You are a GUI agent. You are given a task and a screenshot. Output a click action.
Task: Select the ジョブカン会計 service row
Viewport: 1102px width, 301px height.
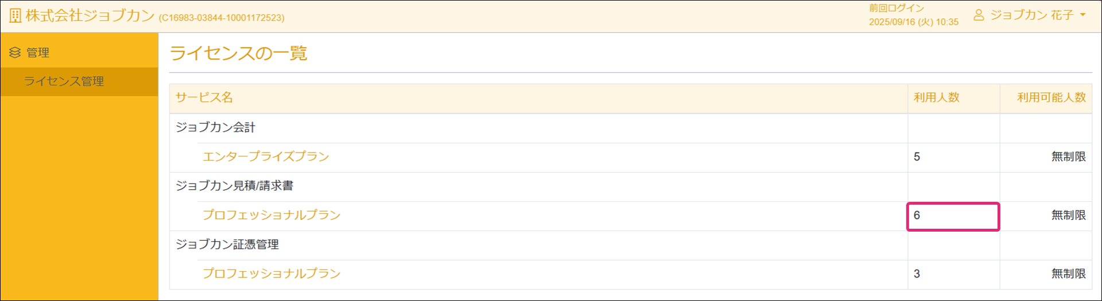tap(216, 127)
